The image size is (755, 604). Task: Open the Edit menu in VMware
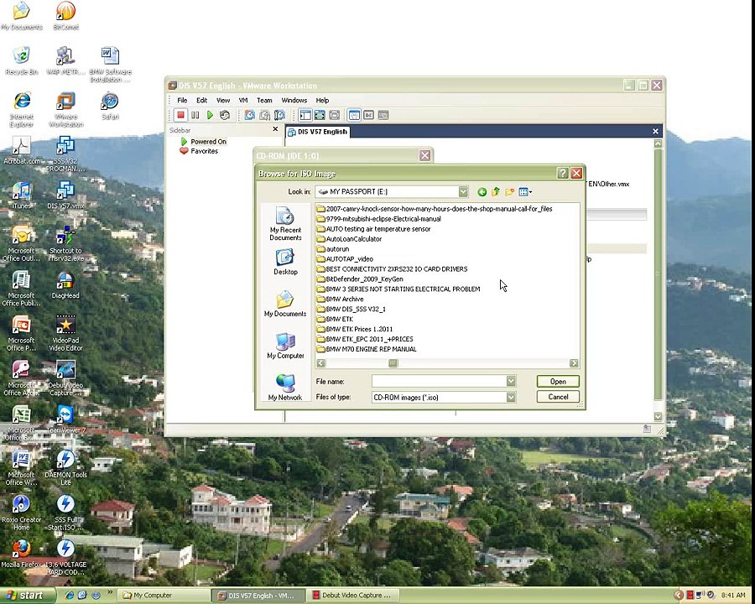point(201,100)
